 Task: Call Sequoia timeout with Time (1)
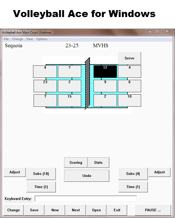[41, 187]
